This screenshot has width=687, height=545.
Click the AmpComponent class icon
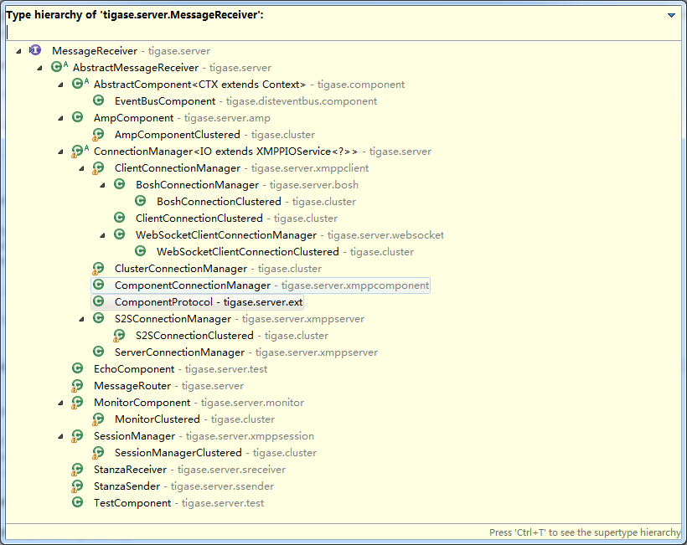pyautogui.click(x=78, y=117)
